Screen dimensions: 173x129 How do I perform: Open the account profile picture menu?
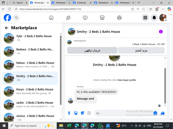coord(163,18)
